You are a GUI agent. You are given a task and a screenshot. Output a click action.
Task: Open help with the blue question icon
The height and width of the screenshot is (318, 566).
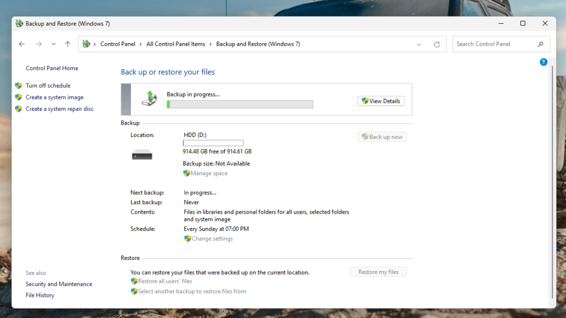(x=543, y=62)
